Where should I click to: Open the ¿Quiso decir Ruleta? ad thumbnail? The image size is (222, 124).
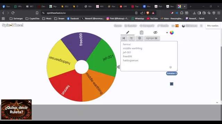16,110
